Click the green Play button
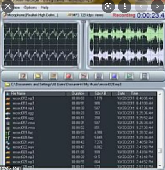165x170 pixels. [x=129, y=76]
